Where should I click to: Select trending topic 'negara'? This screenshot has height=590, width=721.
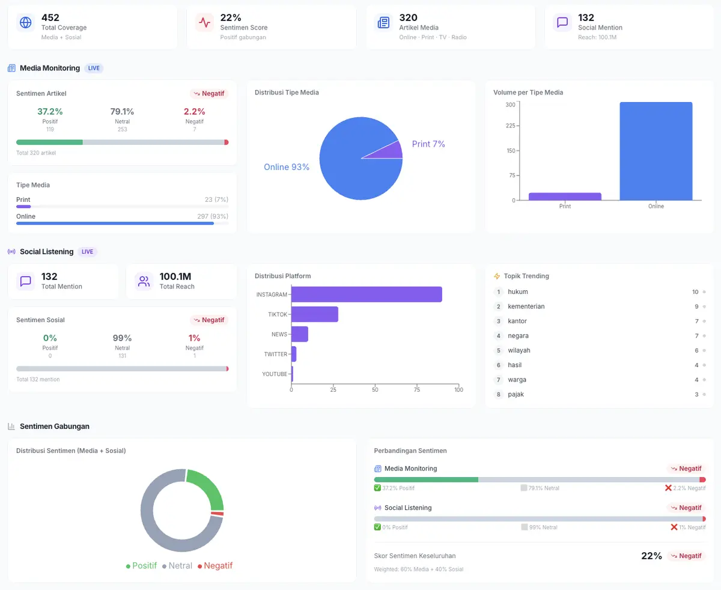coord(600,336)
